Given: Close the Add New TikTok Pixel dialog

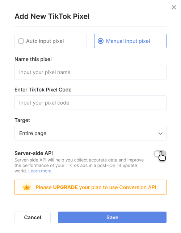Looking at the screenshot, I should 174,7.
